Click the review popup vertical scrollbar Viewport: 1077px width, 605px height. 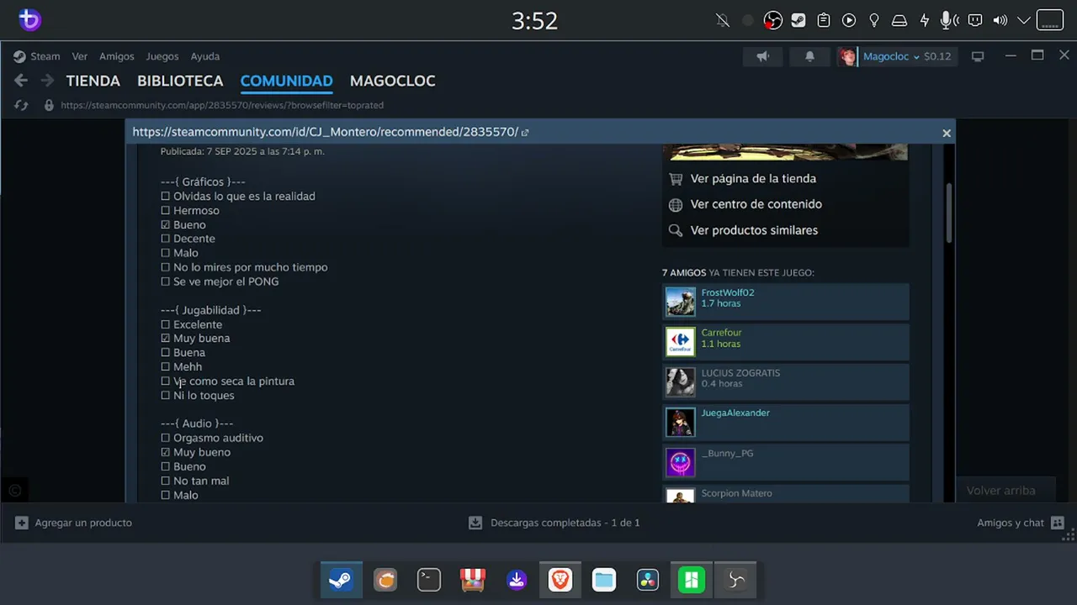coord(950,213)
